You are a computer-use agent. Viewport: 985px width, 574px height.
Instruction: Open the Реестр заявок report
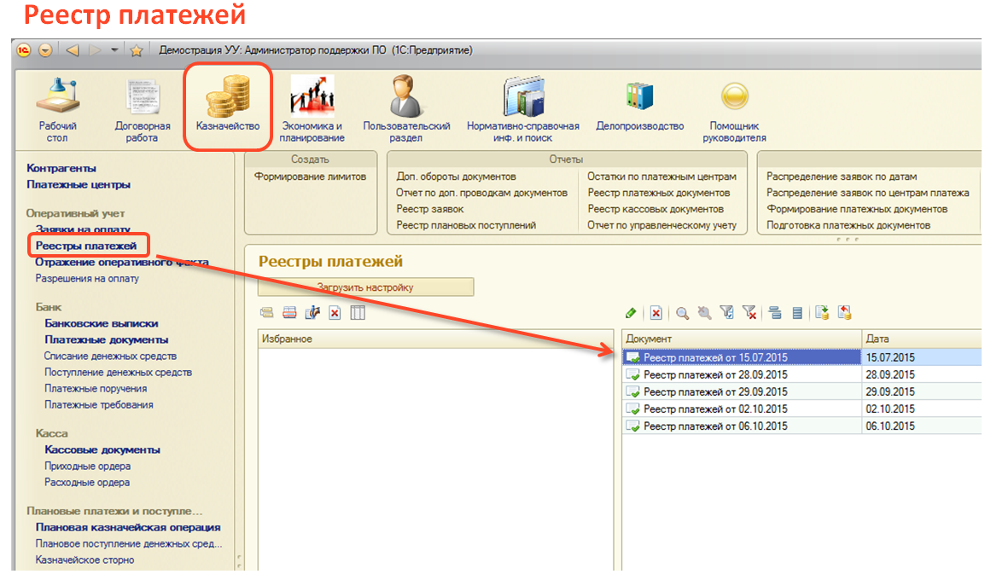(x=430, y=209)
